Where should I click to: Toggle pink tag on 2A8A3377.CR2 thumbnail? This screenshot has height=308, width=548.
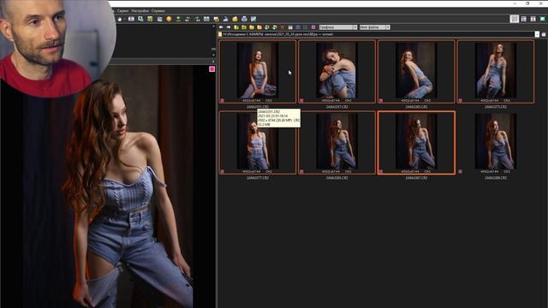coord(223,172)
